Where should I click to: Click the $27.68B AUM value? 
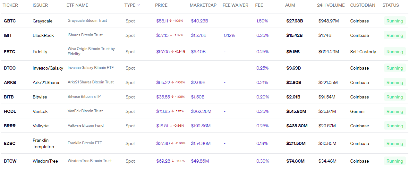[294, 21]
